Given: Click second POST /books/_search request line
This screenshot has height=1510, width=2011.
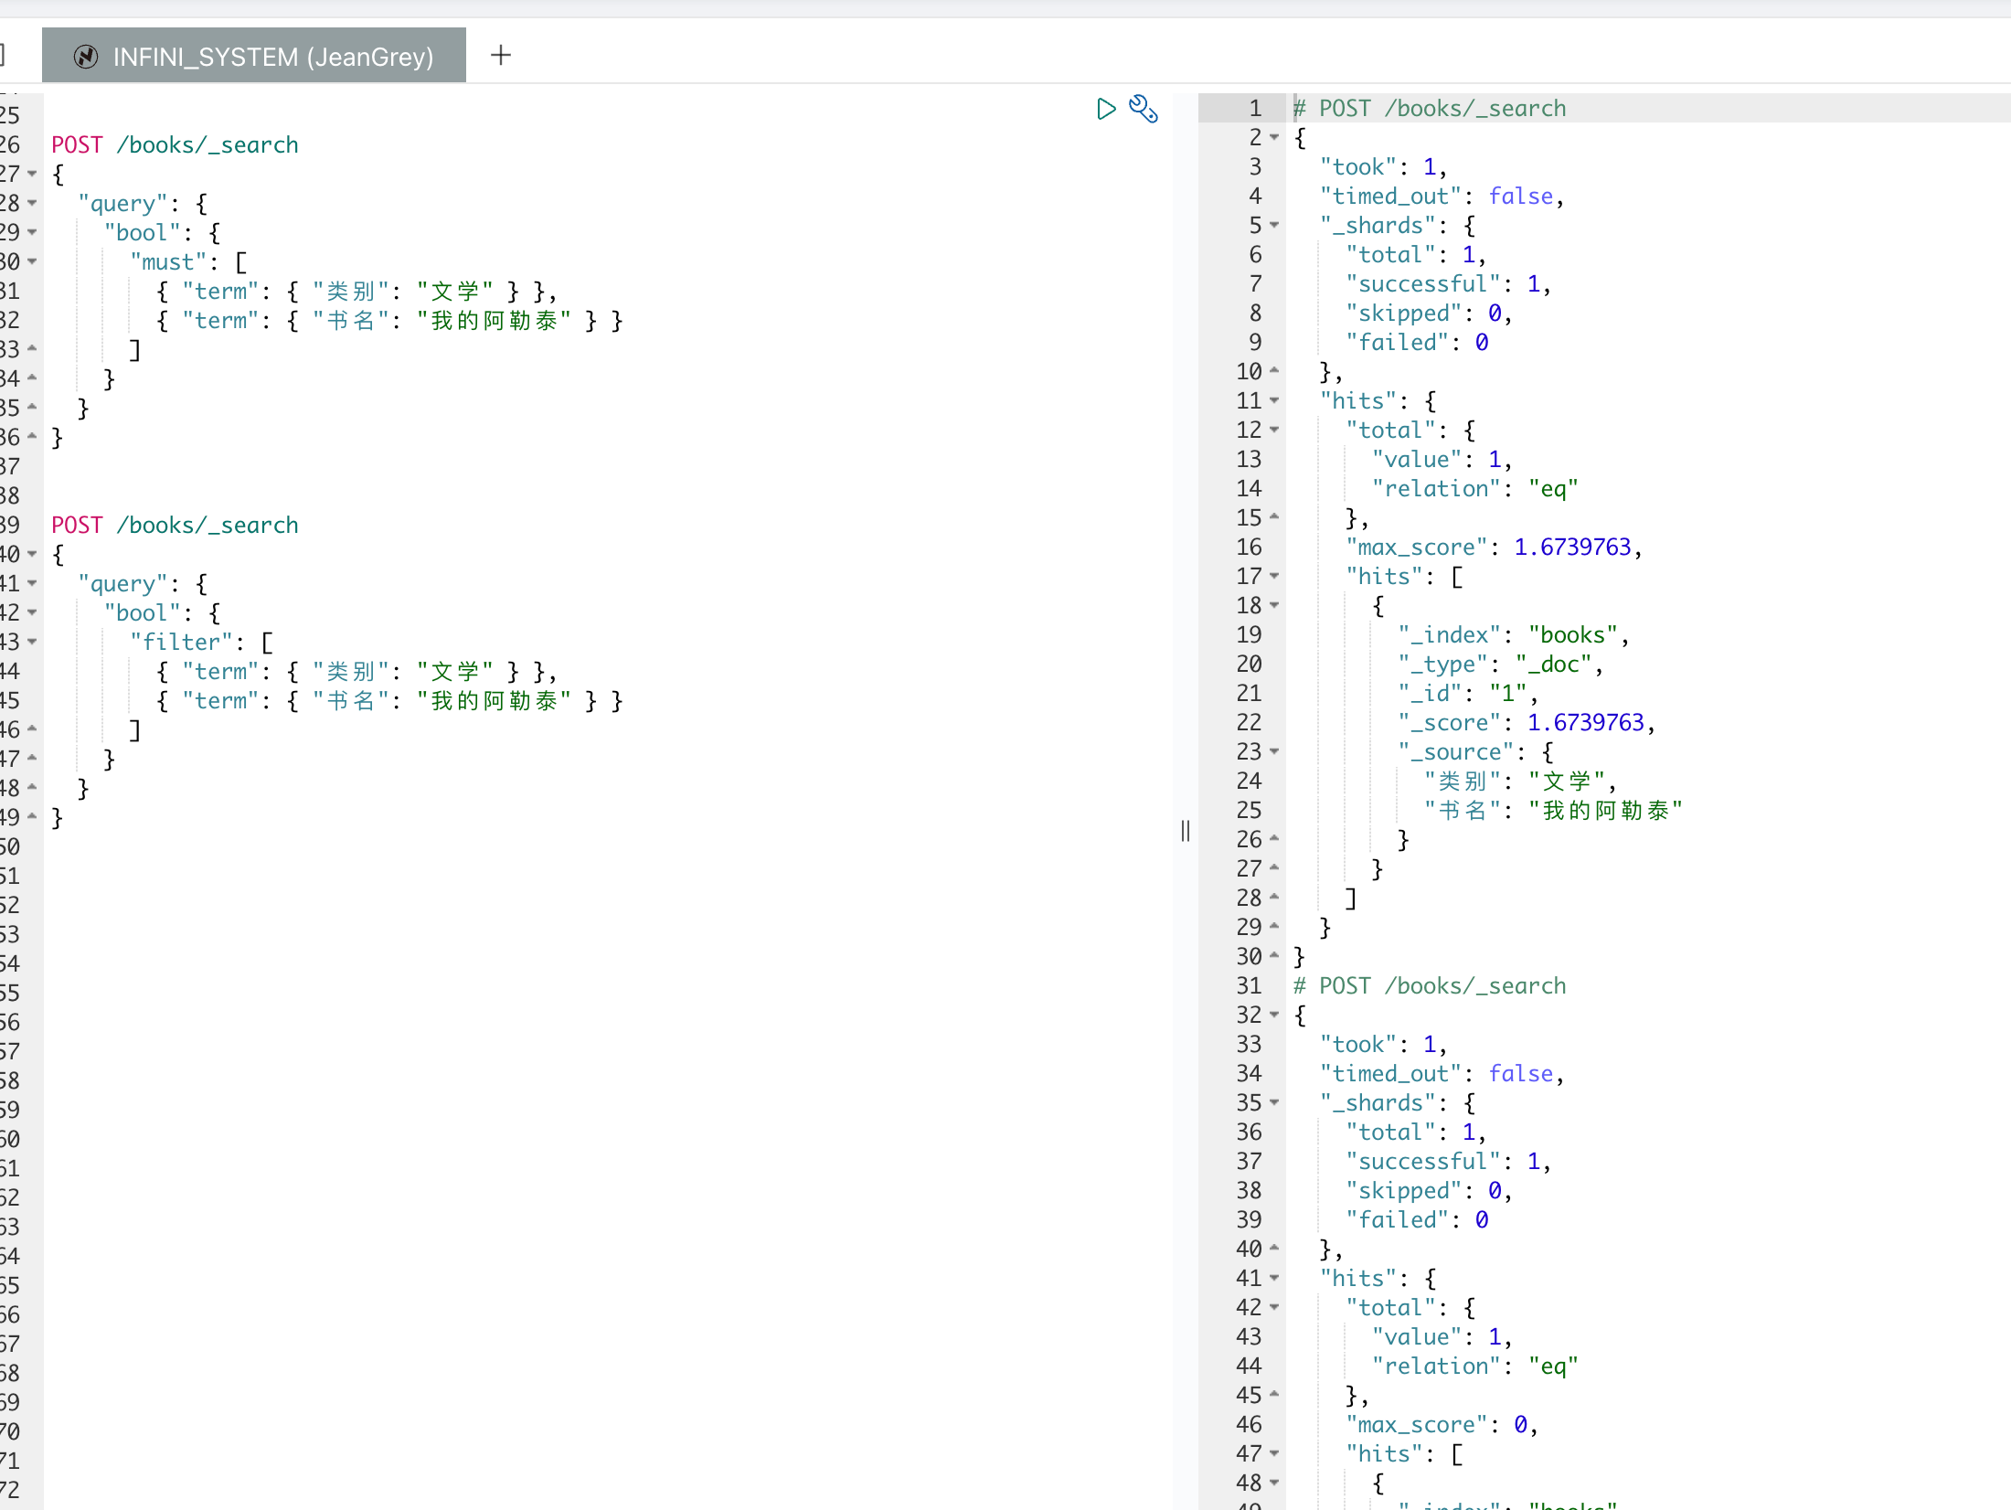Looking at the screenshot, I should [x=175, y=526].
